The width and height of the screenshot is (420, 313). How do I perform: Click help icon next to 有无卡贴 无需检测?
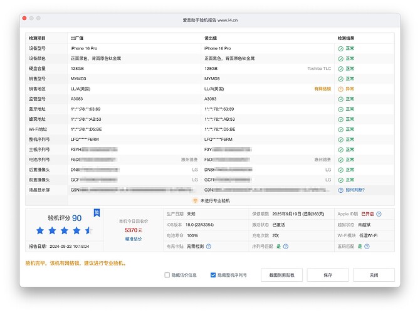tap(209, 247)
